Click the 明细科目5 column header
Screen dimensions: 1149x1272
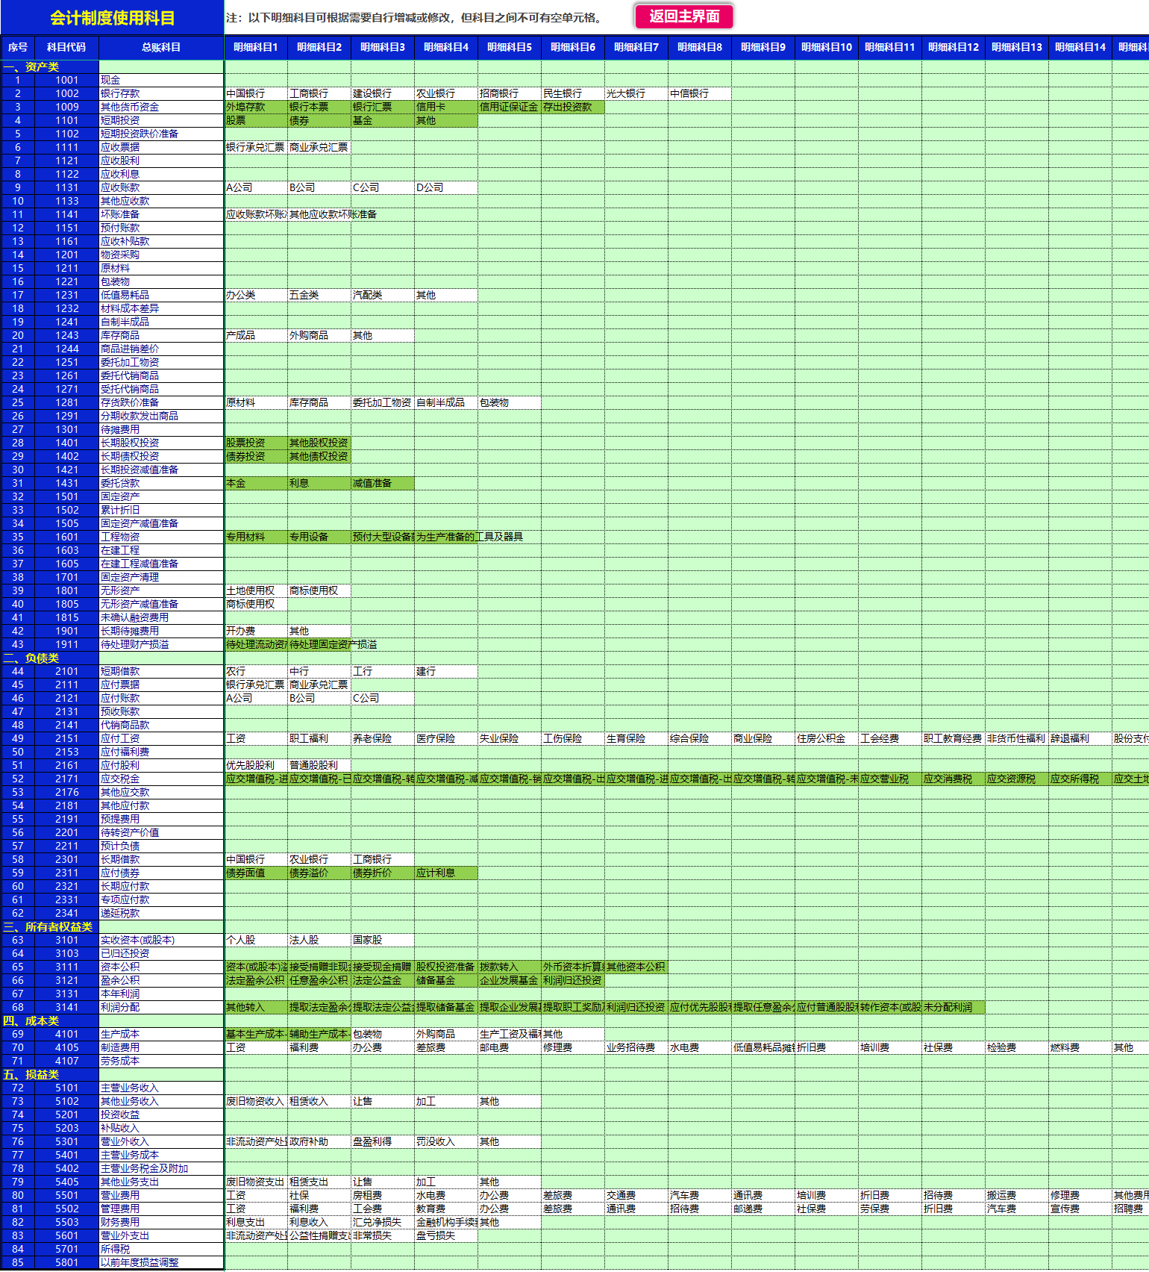[x=510, y=47]
